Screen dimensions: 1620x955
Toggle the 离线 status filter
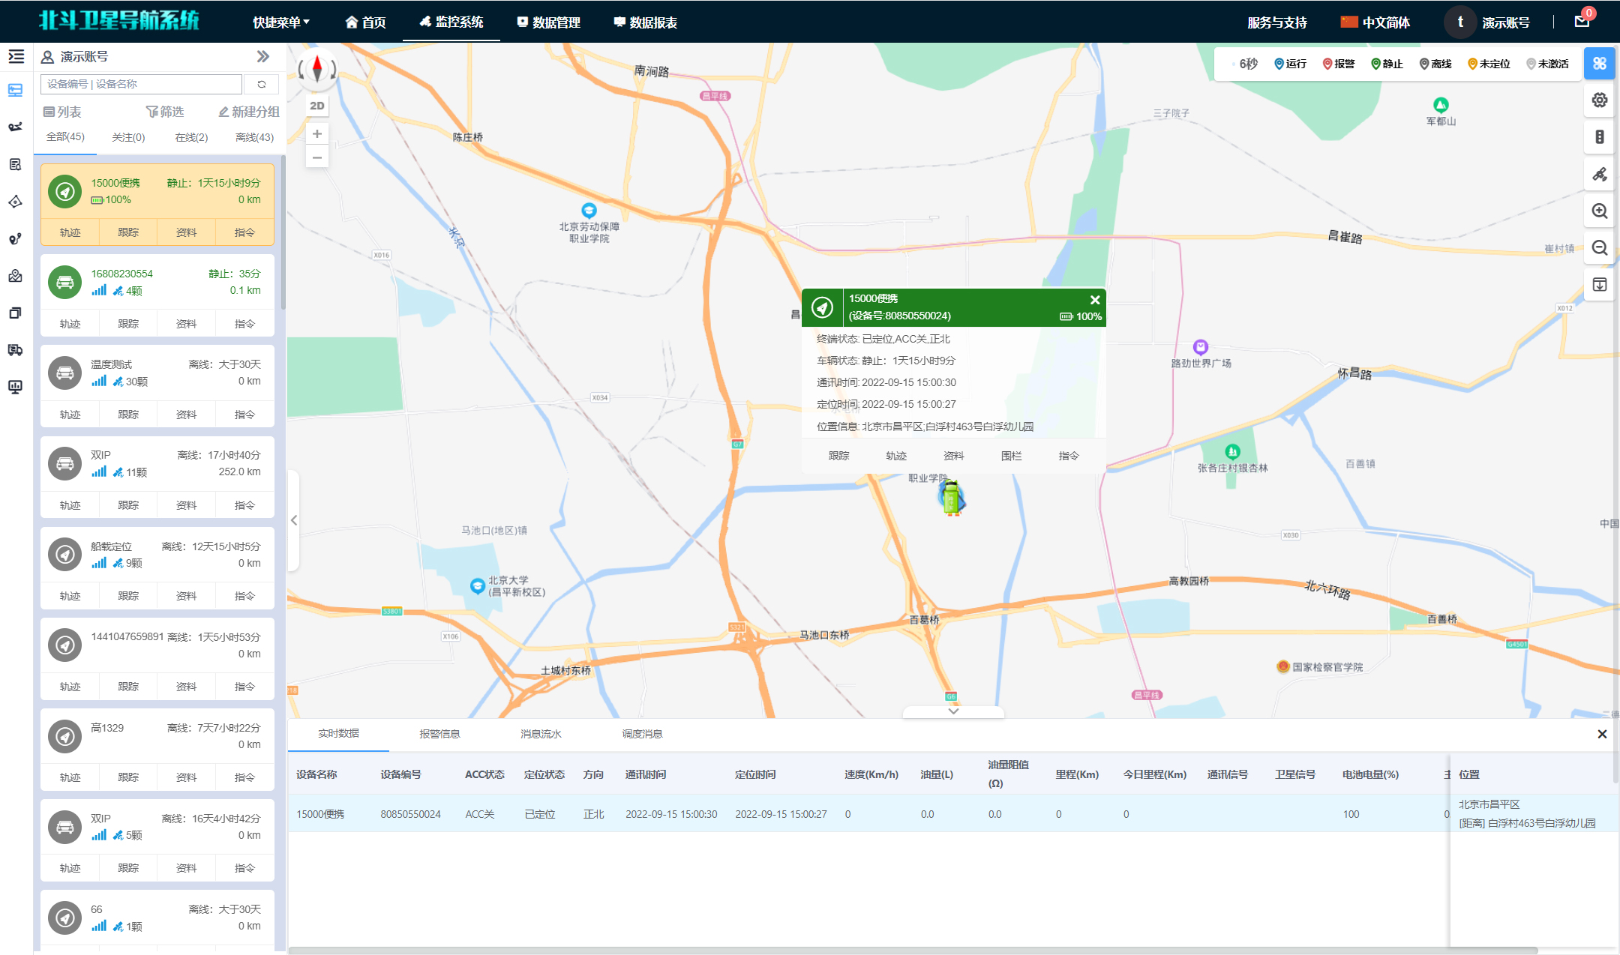pyautogui.click(x=1435, y=64)
